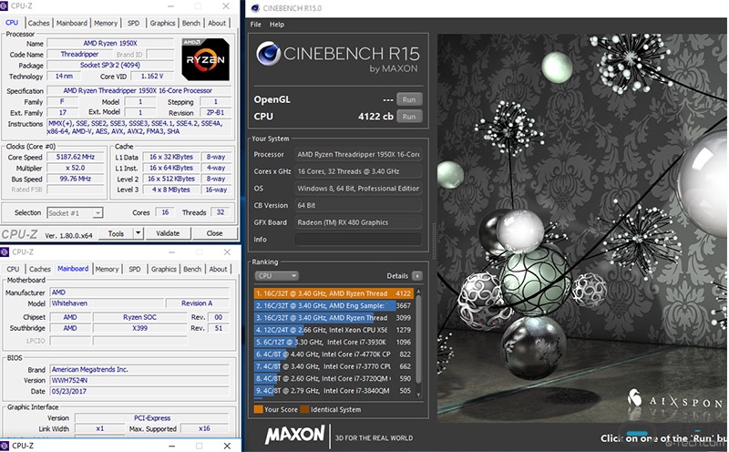
Task: Switch to the Caches tab in CPU-Z
Action: 39,23
